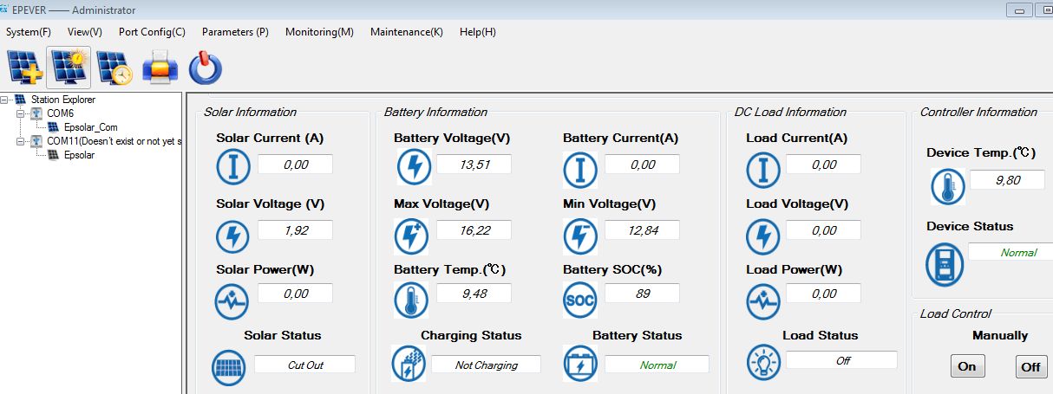Open the solar panel clock toolbar icon
This screenshot has height=394, width=1053.
pos(114,68)
